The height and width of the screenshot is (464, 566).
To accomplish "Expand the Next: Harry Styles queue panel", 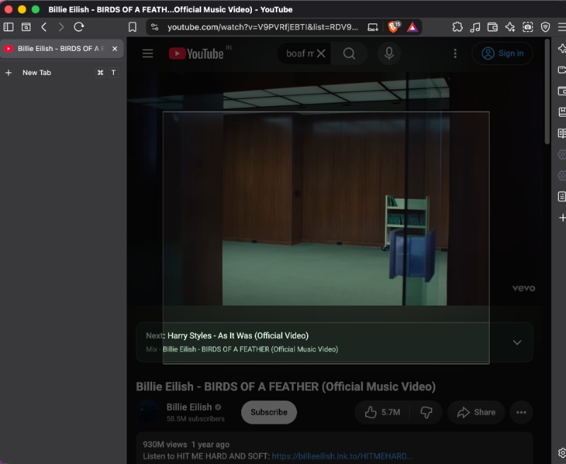I will coord(517,342).
